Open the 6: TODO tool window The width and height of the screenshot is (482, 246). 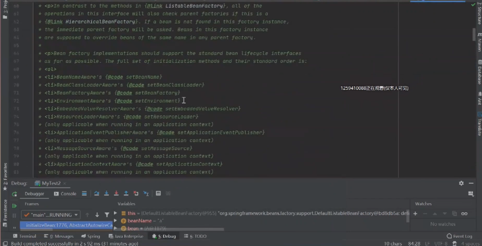point(195,236)
